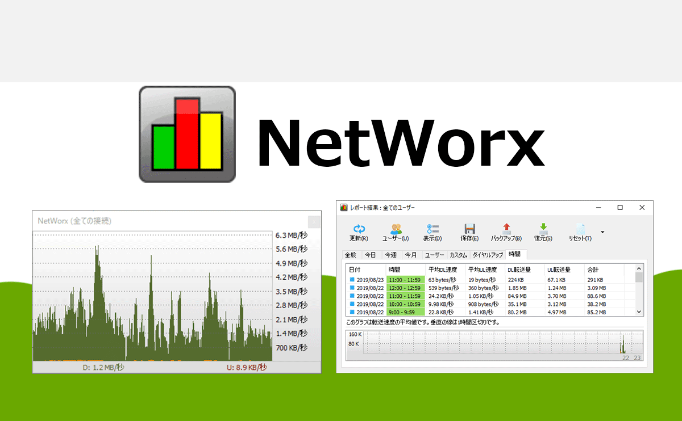682x421 pixels.
Task: Click the 更新(R) refresh icon
Action: [x=359, y=229]
